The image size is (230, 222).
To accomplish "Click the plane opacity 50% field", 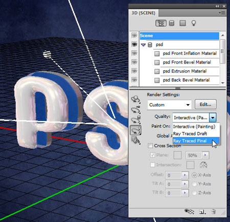I will point(194,155).
